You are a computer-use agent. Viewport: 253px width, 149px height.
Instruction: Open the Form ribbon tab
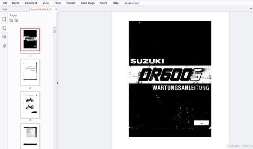58,3
